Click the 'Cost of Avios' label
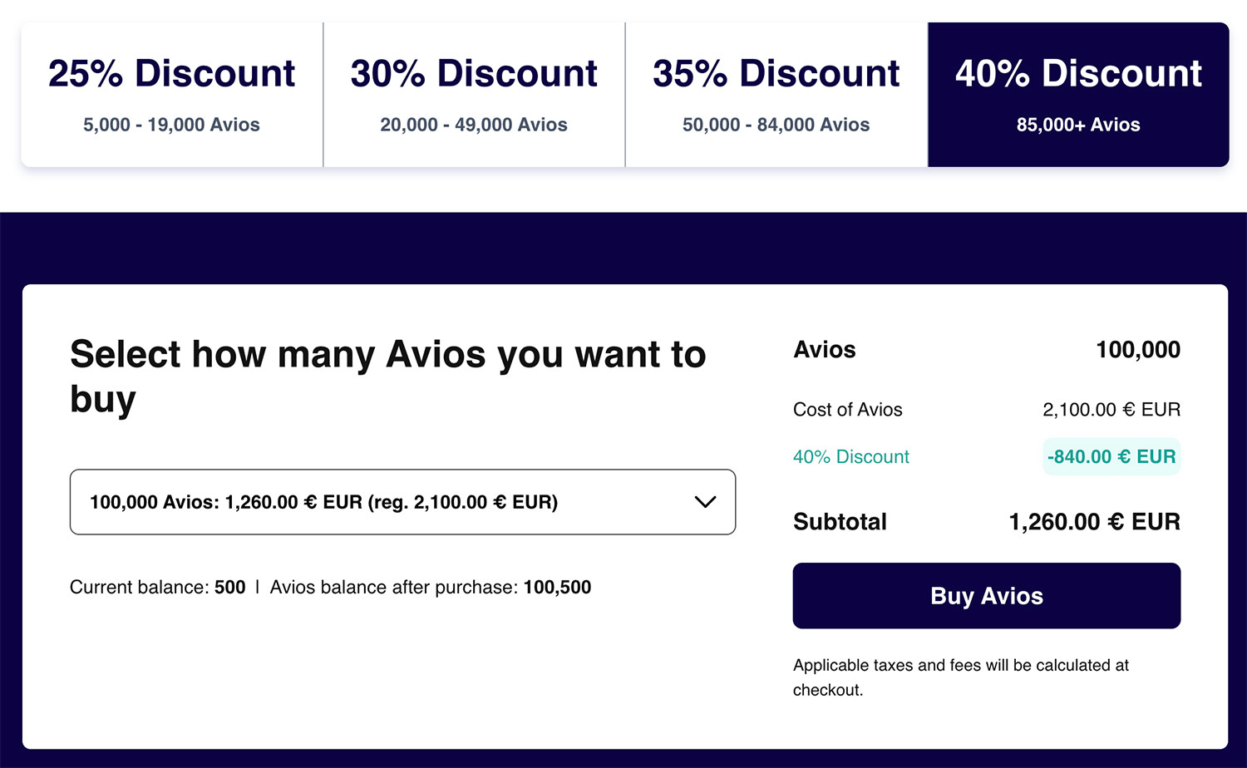The width and height of the screenshot is (1247, 768). [x=847, y=410]
